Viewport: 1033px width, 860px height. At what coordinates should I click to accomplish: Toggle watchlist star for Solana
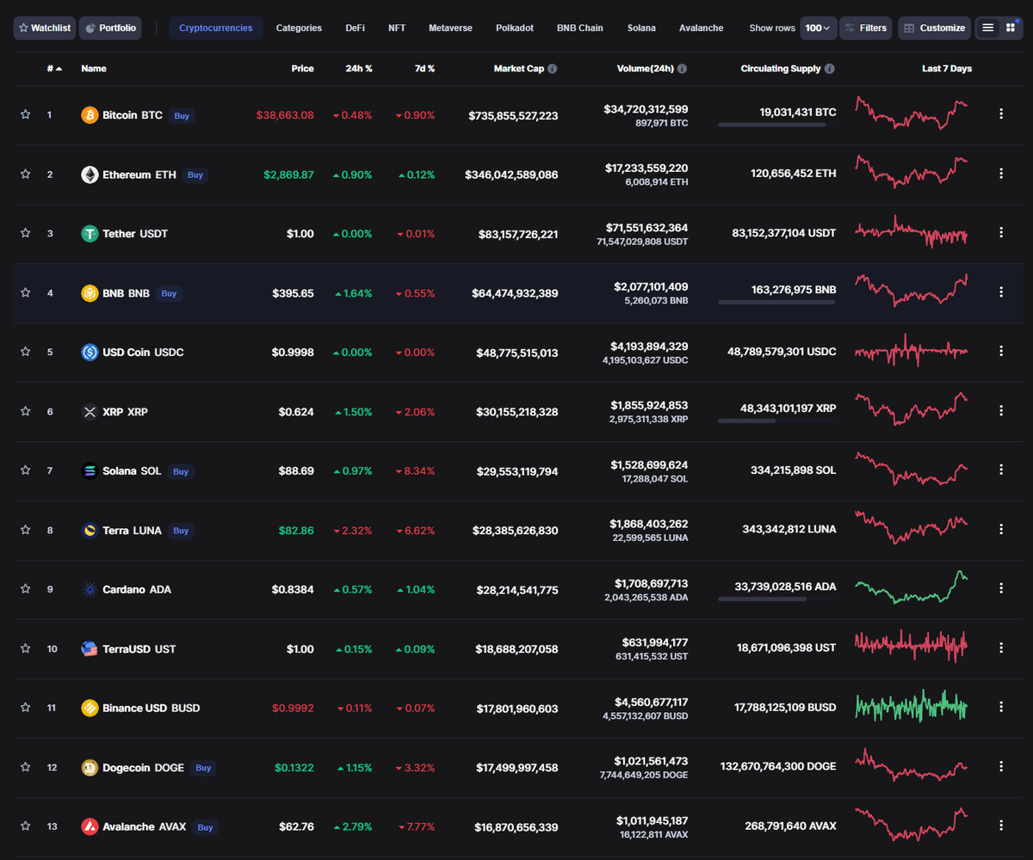[x=26, y=470]
